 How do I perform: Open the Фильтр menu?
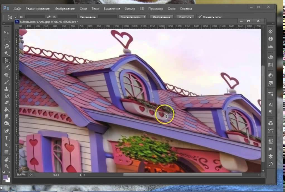tap(130, 9)
